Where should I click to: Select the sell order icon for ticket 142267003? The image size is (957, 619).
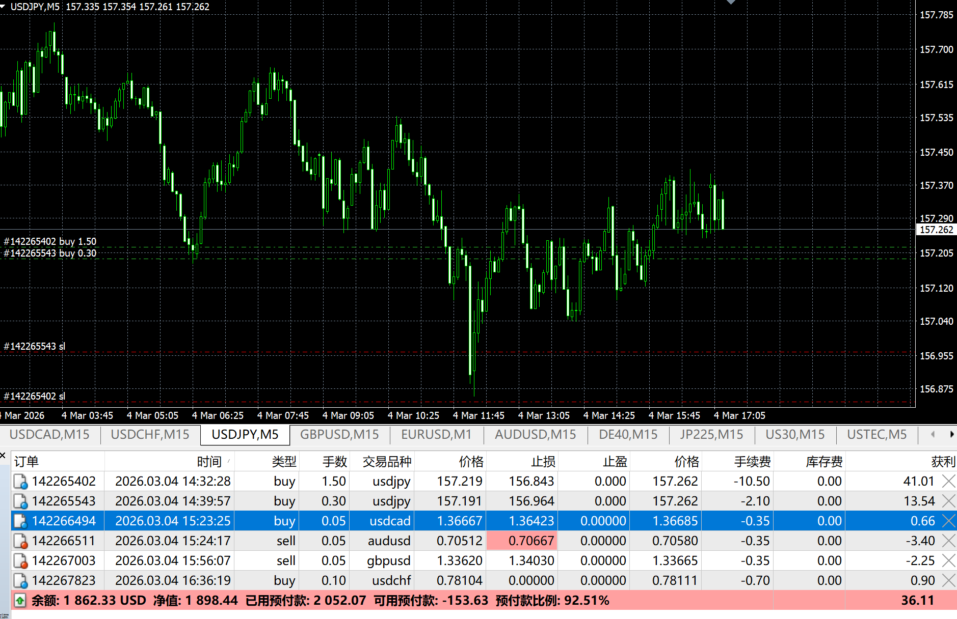click(20, 561)
